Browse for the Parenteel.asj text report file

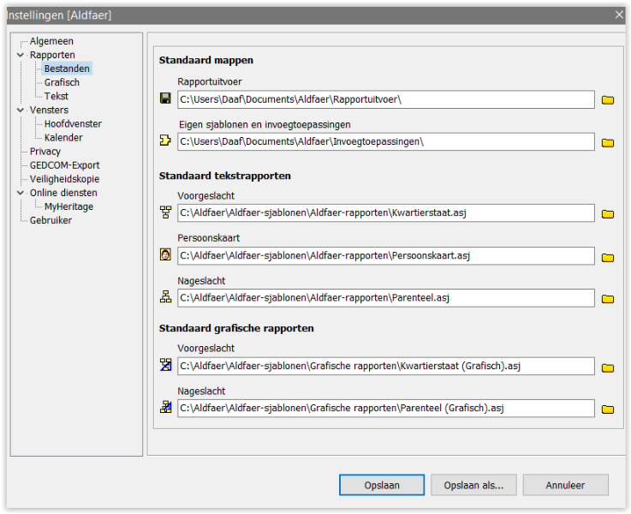(608, 299)
